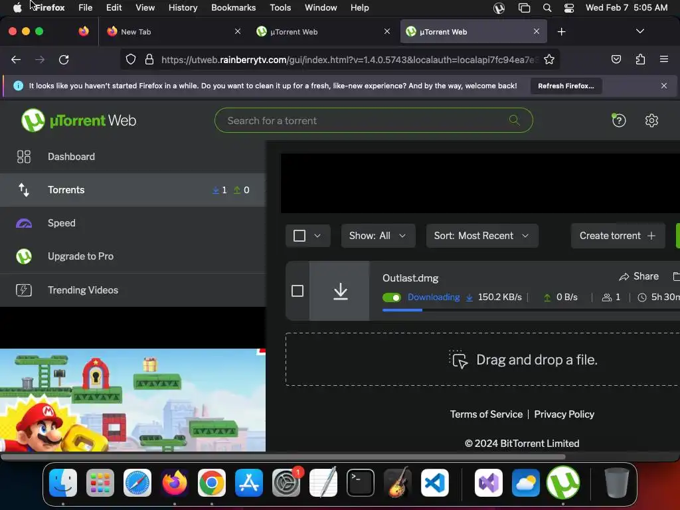Open macOS Control Center icon
Viewport: 680px width, 510px height.
[x=568, y=8]
